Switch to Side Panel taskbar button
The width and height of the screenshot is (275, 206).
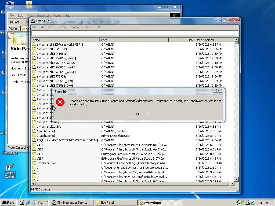pyautogui.click(x=116, y=203)
